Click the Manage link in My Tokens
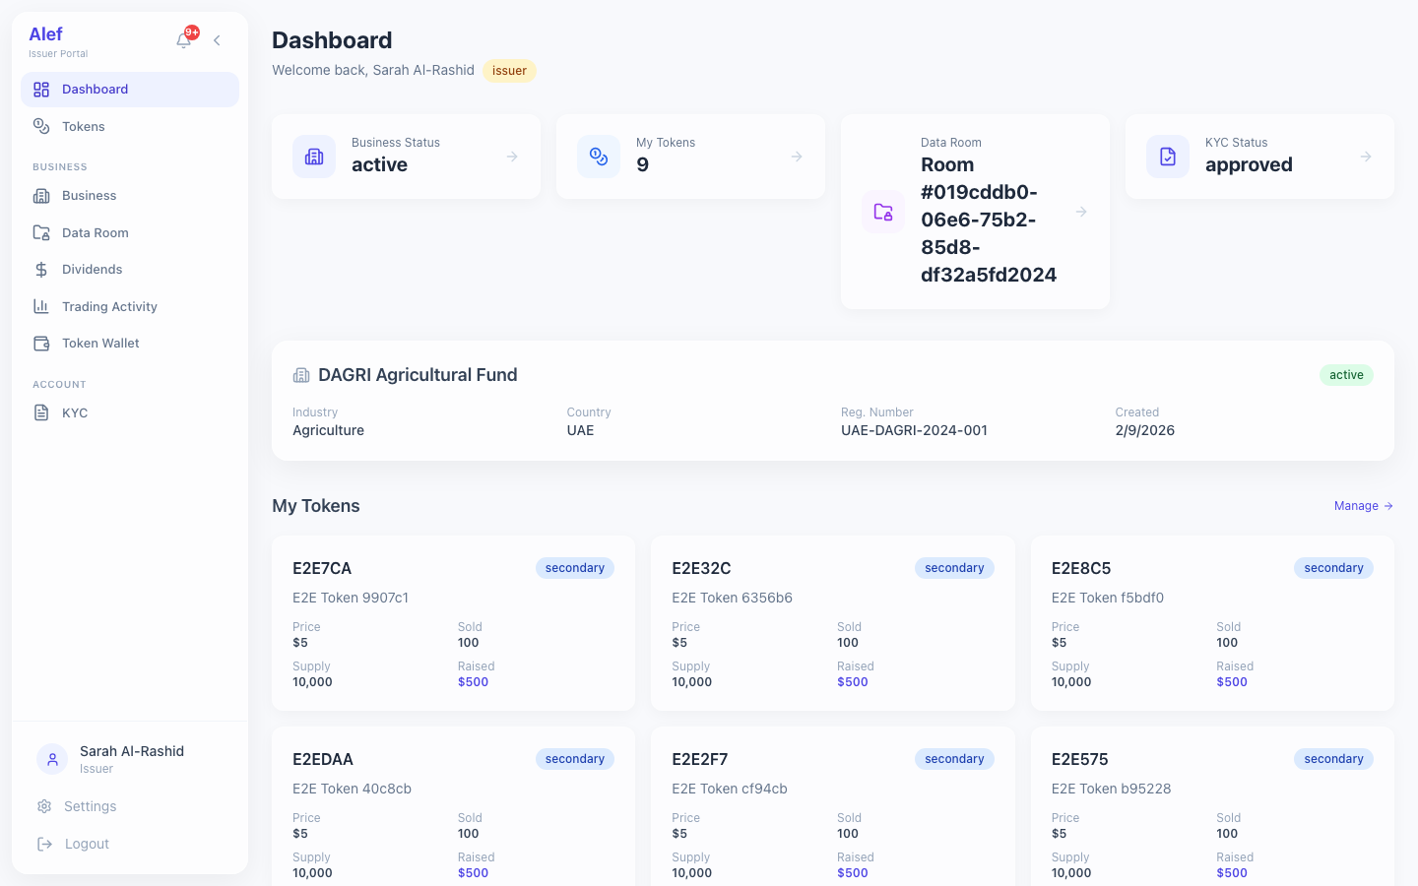1418x886 pixels. [1363, 505]
